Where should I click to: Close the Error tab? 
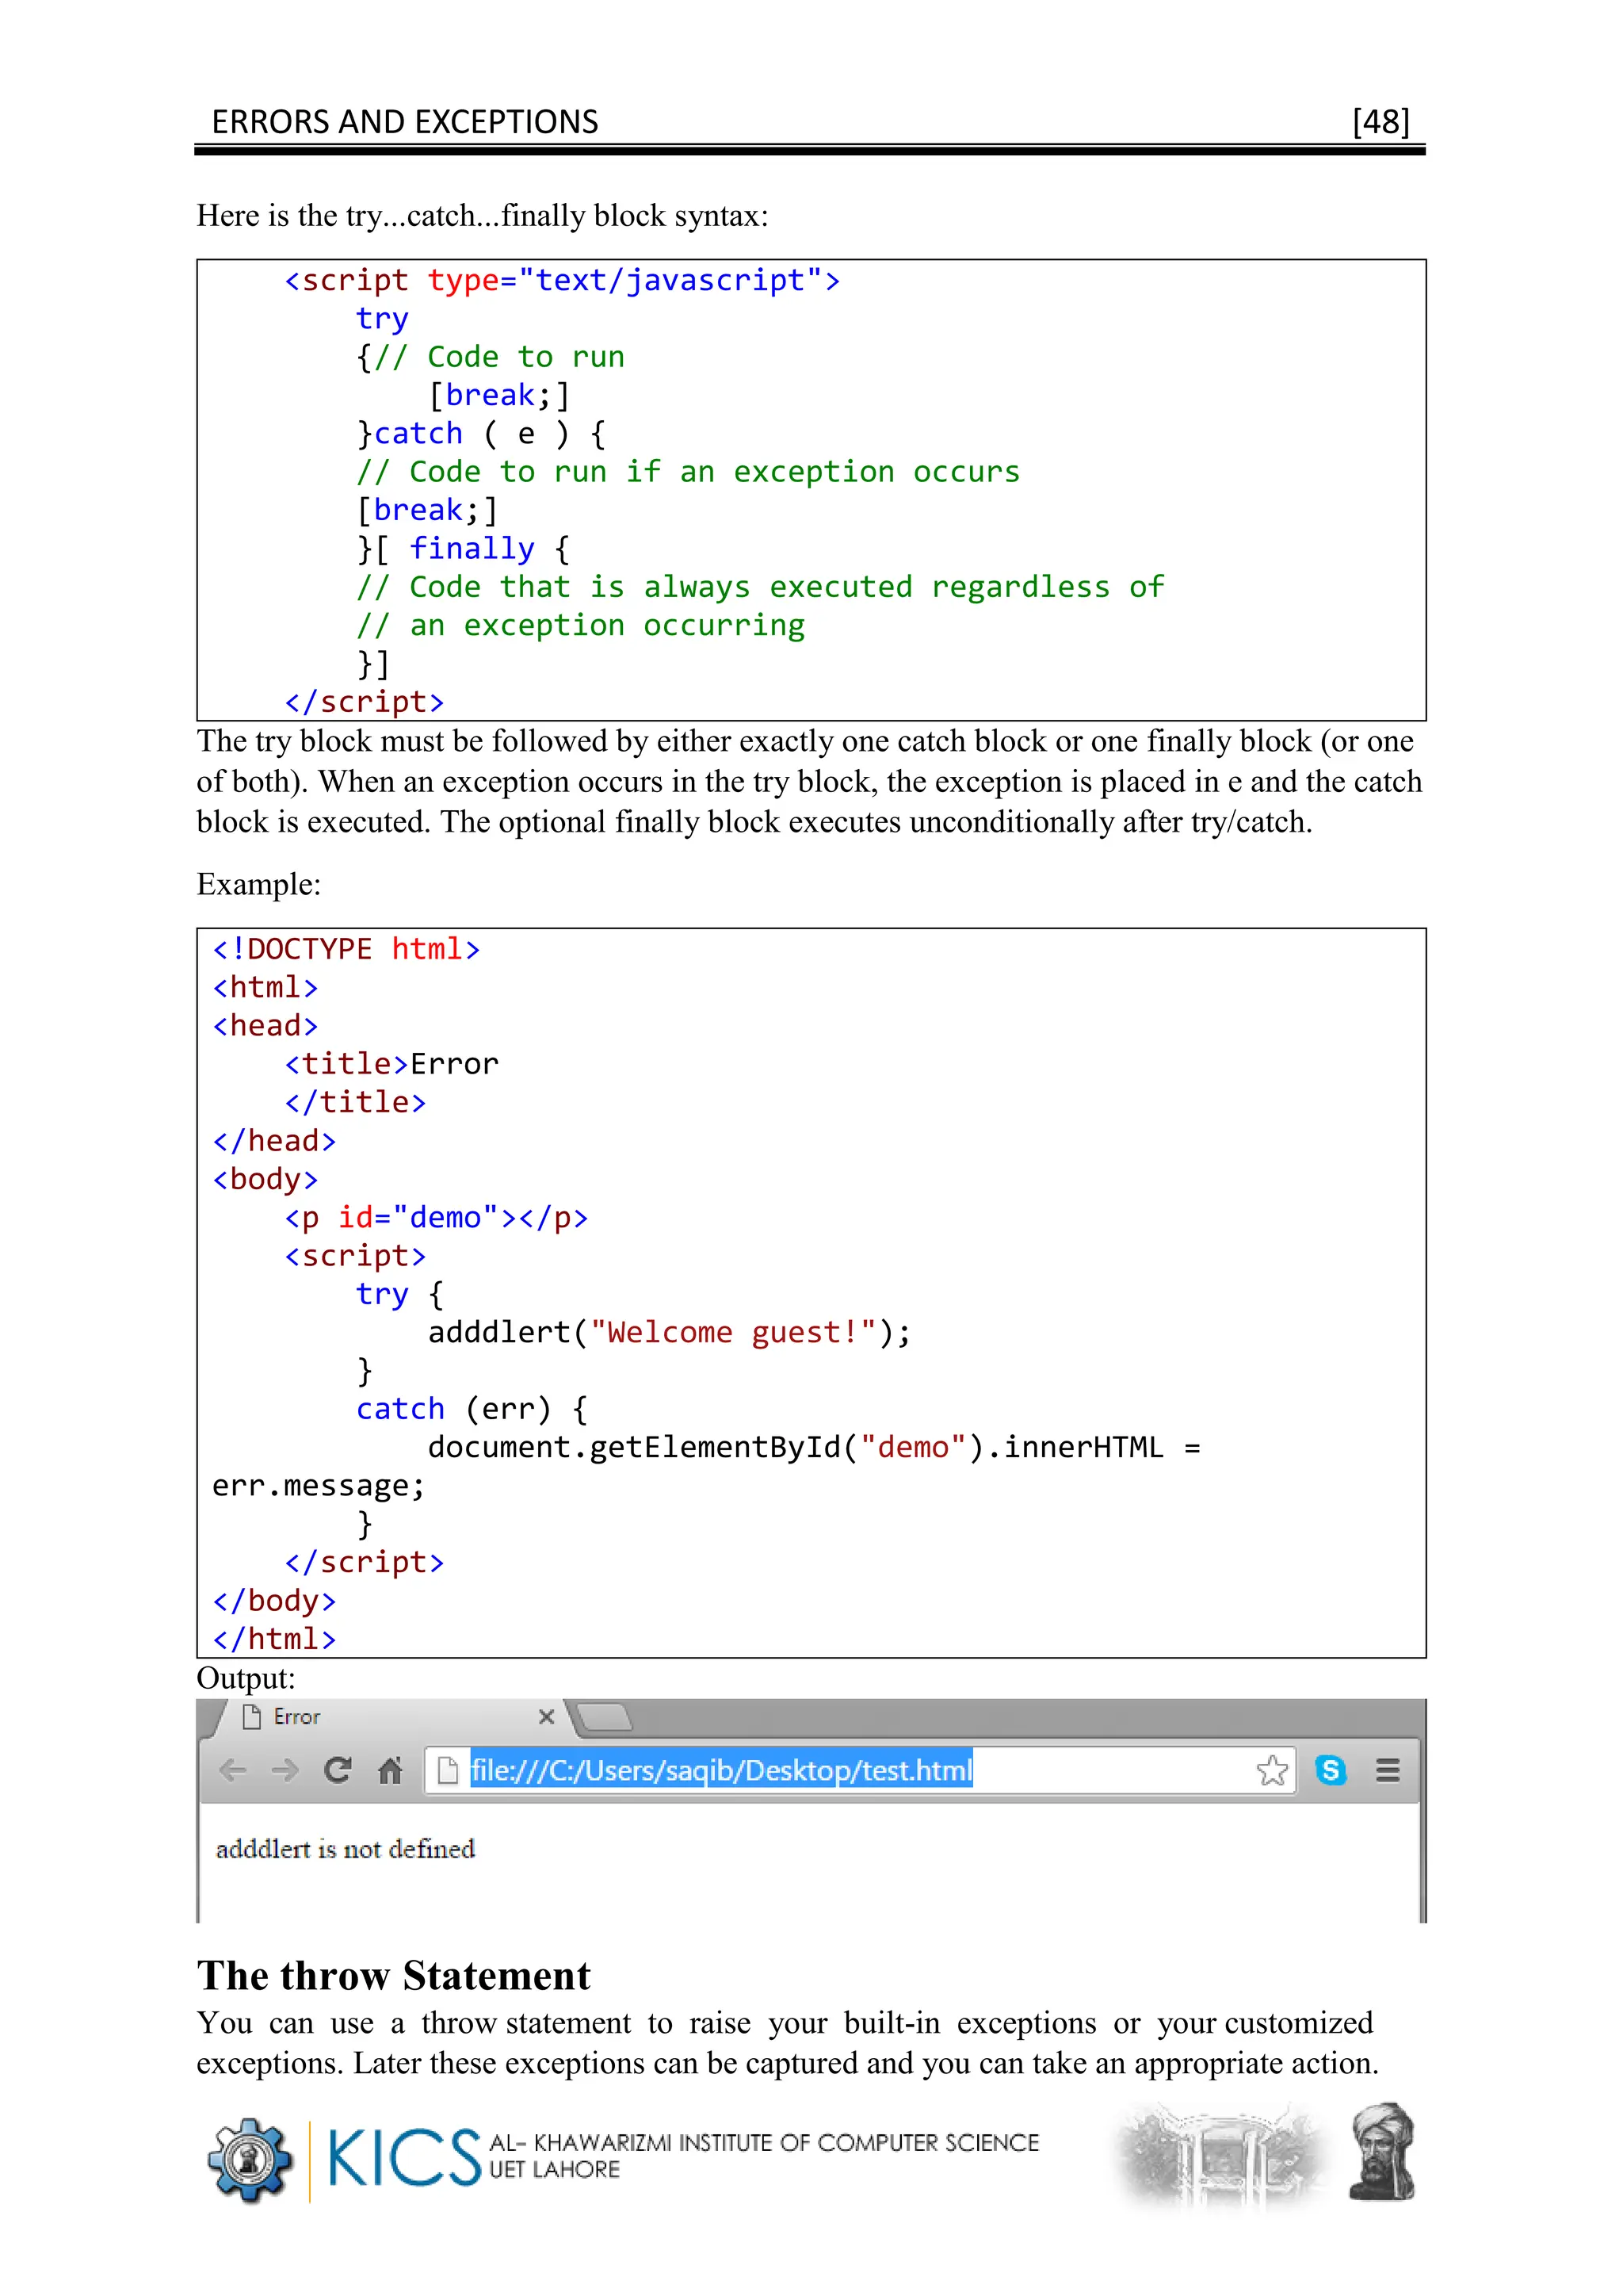tap(547, 1717)
